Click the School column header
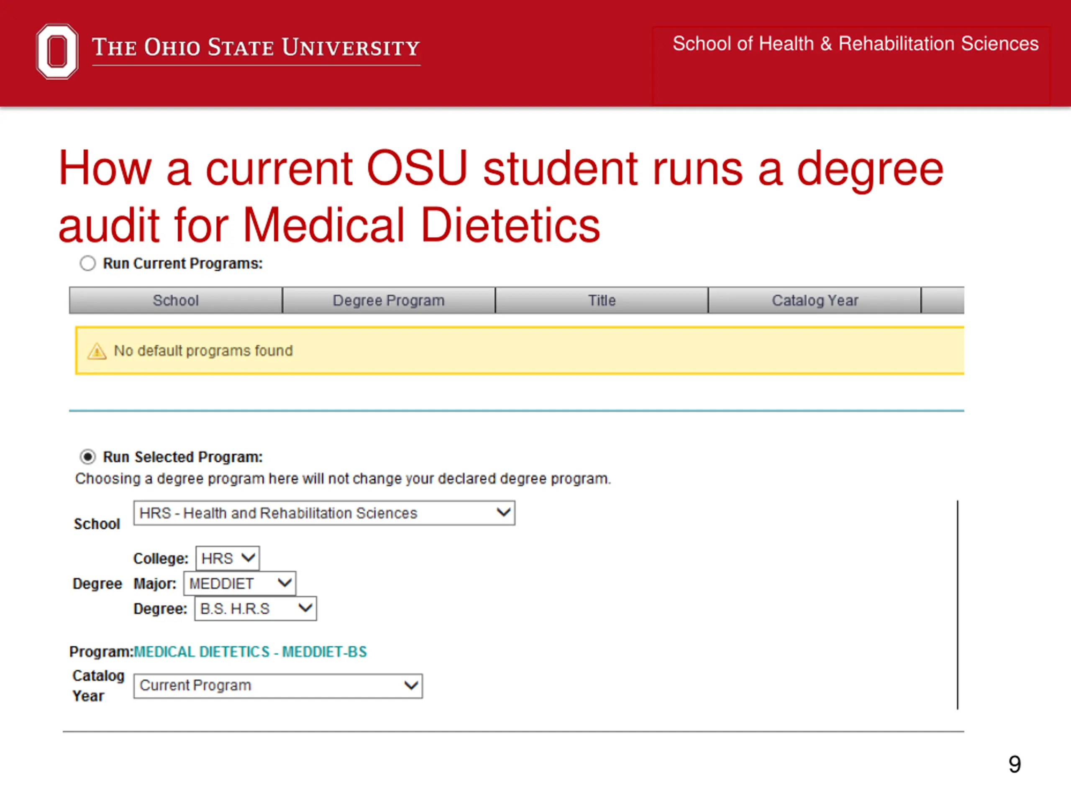 (176, 301)
